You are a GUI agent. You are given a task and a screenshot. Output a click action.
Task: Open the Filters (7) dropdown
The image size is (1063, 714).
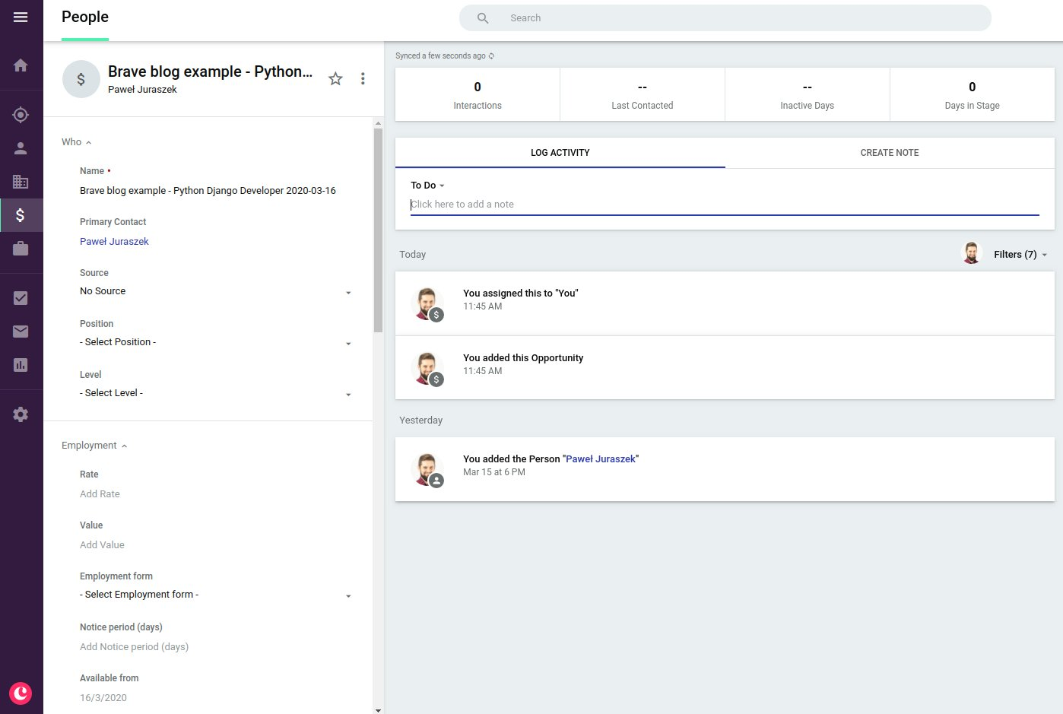1020,255
